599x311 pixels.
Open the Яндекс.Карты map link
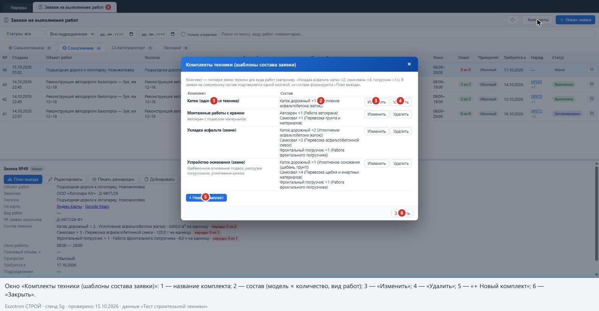coord(69,206)
